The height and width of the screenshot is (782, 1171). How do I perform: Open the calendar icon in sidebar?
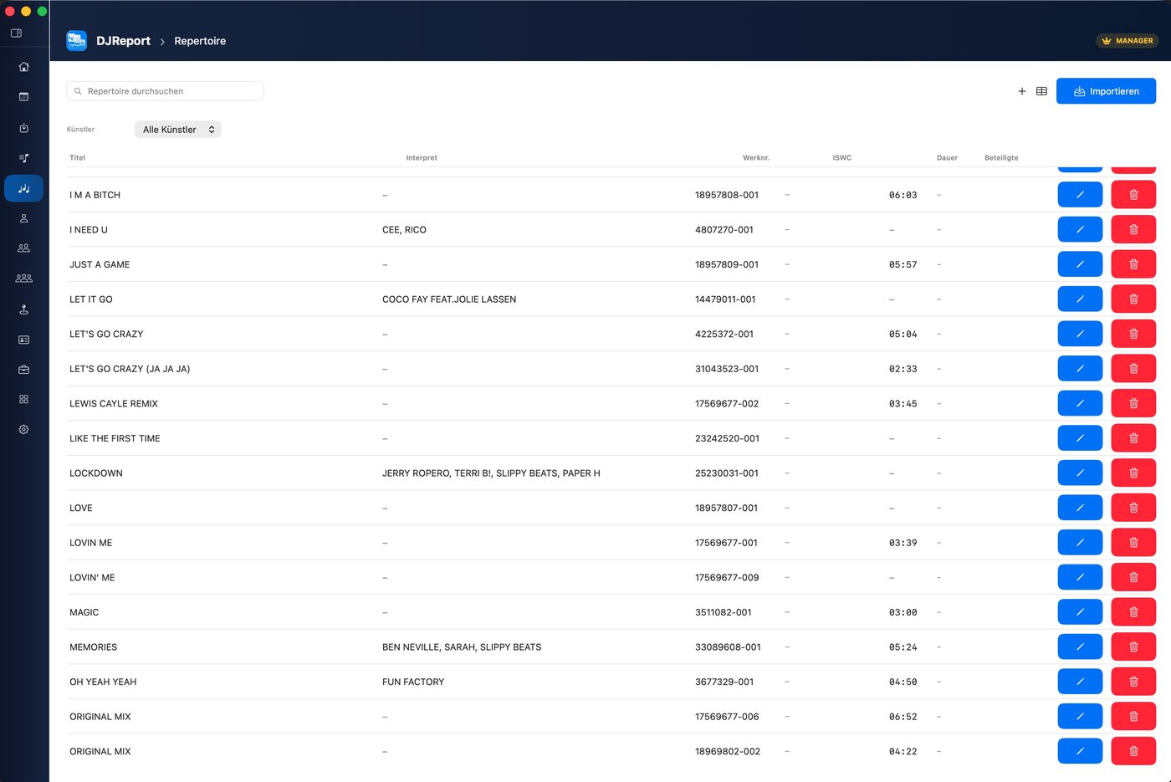23,97
